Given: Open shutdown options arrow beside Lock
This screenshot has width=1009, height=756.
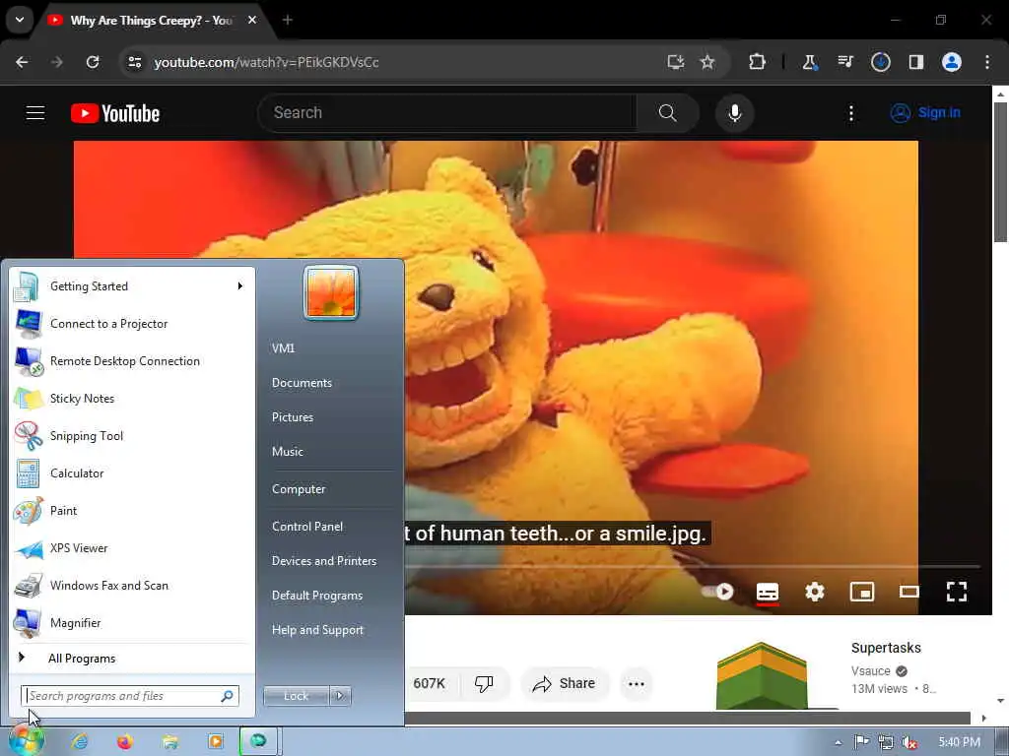Looking at the screenshot, I should point(340,696).
